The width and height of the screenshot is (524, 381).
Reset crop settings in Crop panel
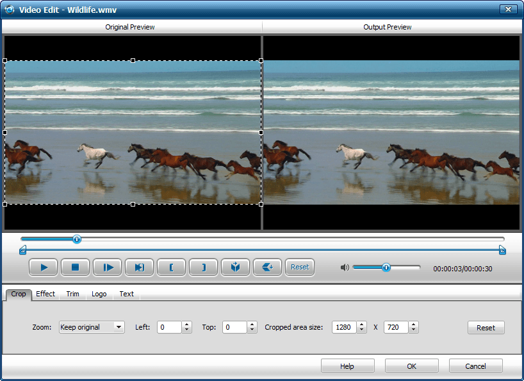tap(486, 328)
